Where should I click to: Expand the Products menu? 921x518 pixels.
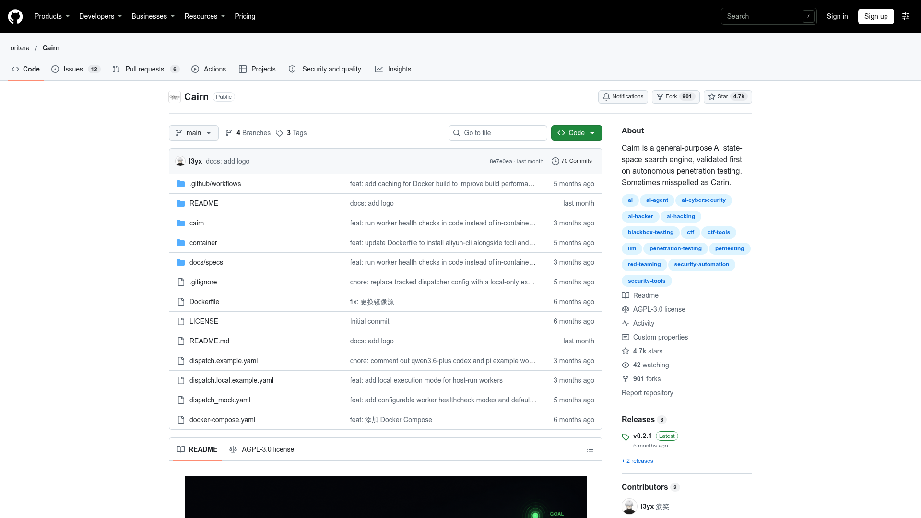pos(52,16)
